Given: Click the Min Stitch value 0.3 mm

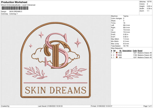Looking at the screenshot, I should pyautogui.click(x=126, y=41).
